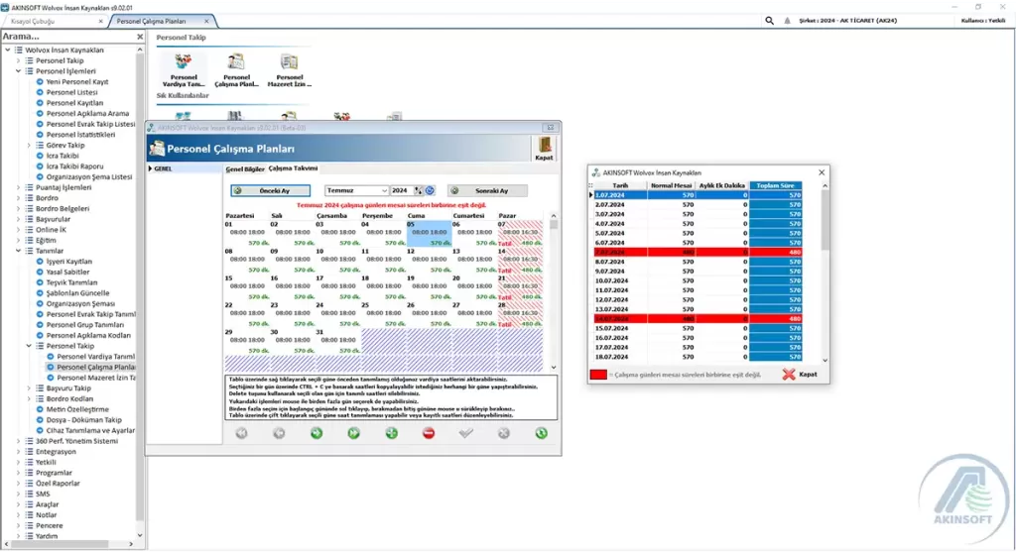Cancel changes with grey X icon

[503, 434]
